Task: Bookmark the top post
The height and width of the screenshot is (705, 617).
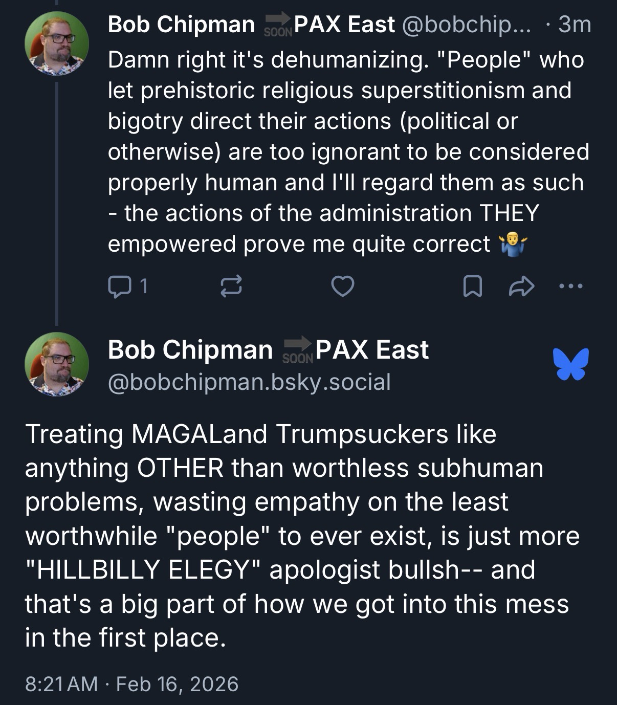Action: (x=472, y=287)
